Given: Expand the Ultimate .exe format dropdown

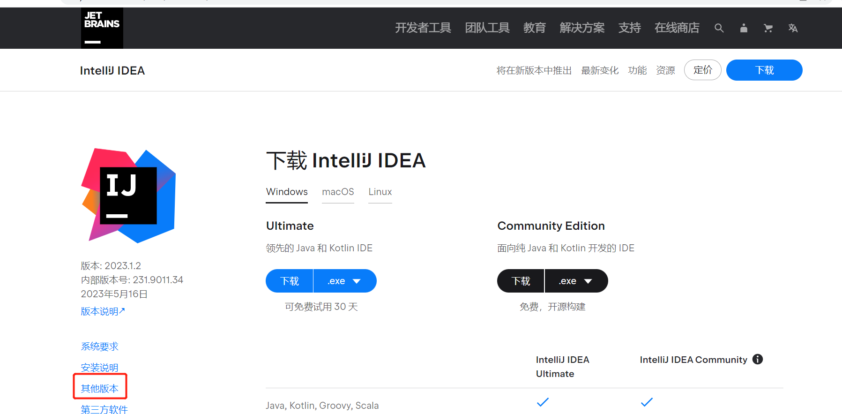Looking at the screenshot, I should (345, 281).
